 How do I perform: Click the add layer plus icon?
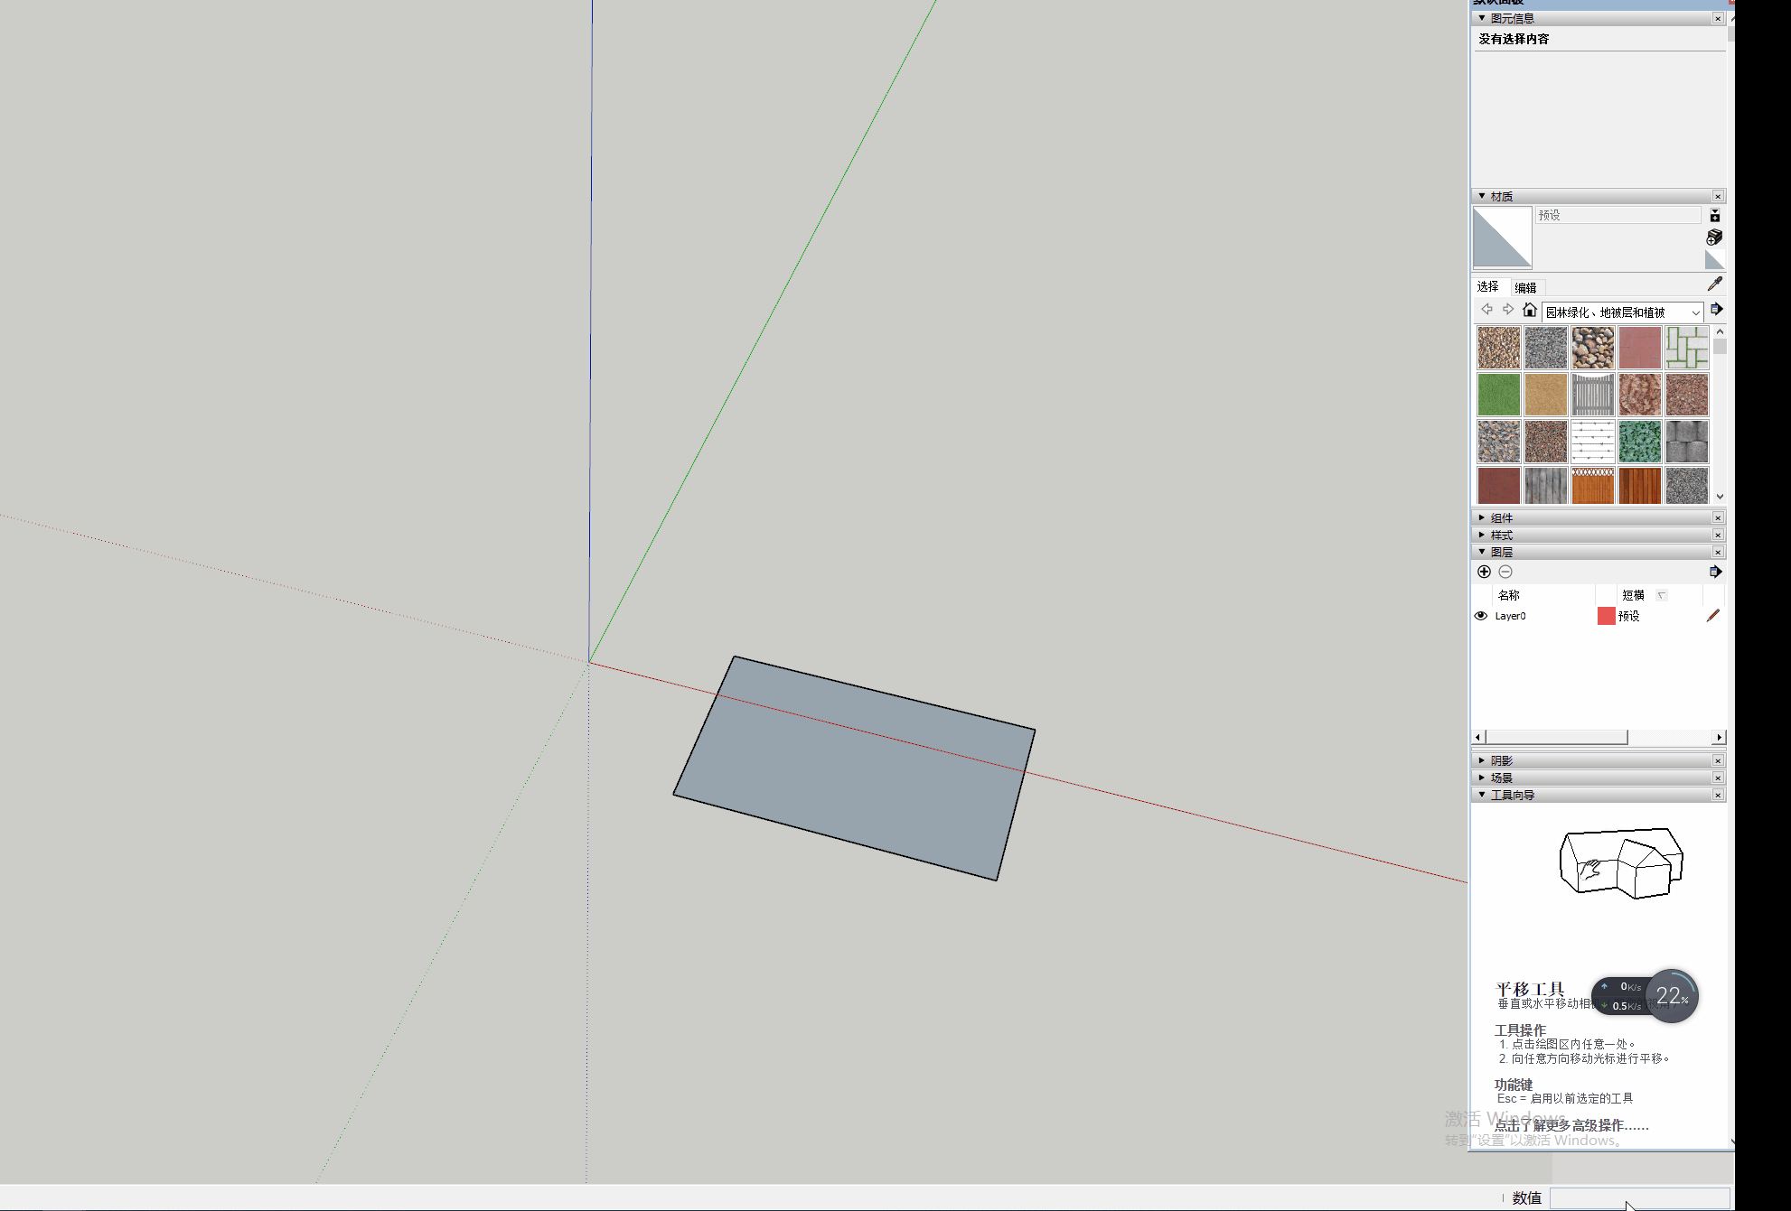[x=1484, y=572]
